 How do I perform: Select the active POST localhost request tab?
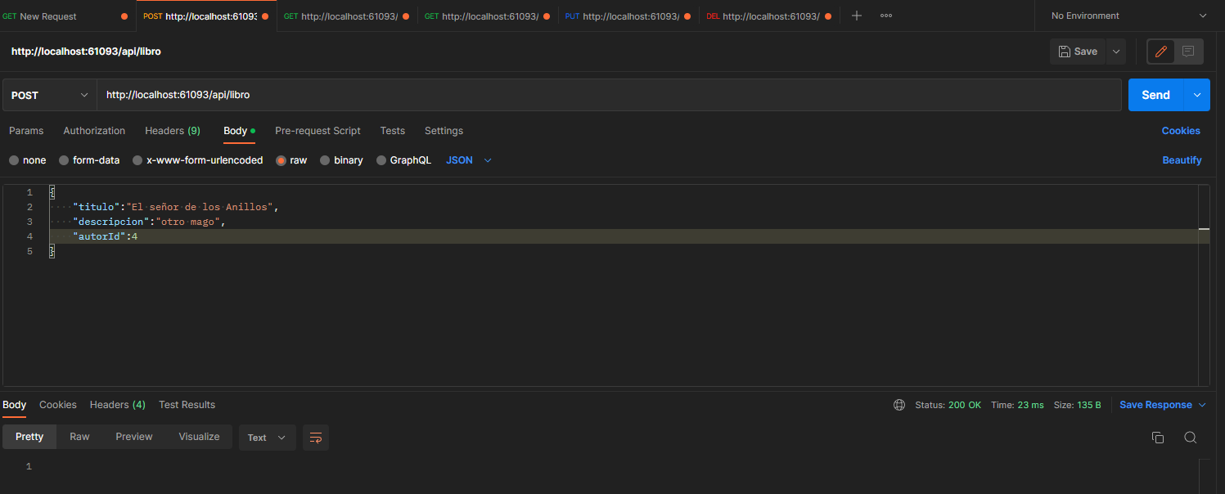(x=205, y=16)
